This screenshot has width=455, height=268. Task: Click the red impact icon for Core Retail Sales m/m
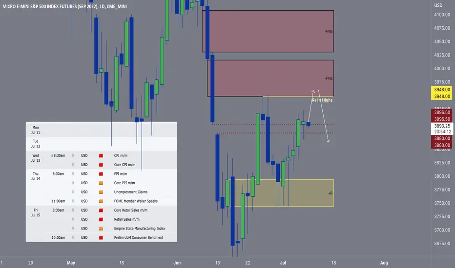(x=101, y=210)
